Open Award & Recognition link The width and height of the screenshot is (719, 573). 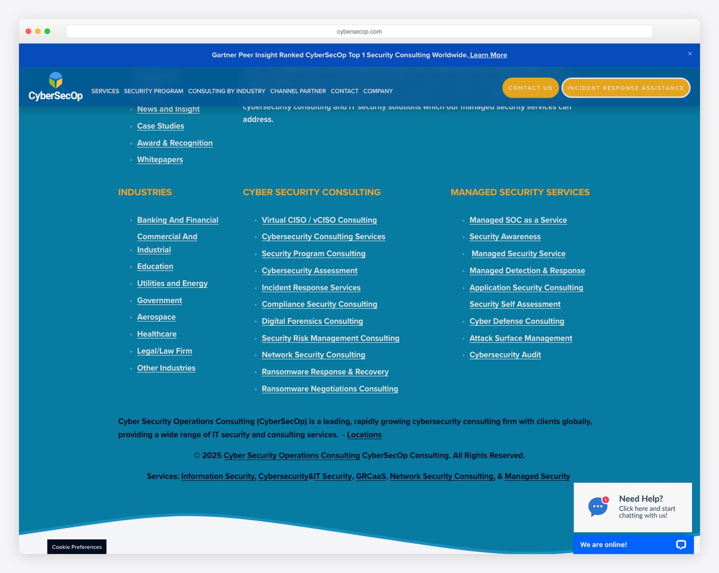[x=175, y=143]
